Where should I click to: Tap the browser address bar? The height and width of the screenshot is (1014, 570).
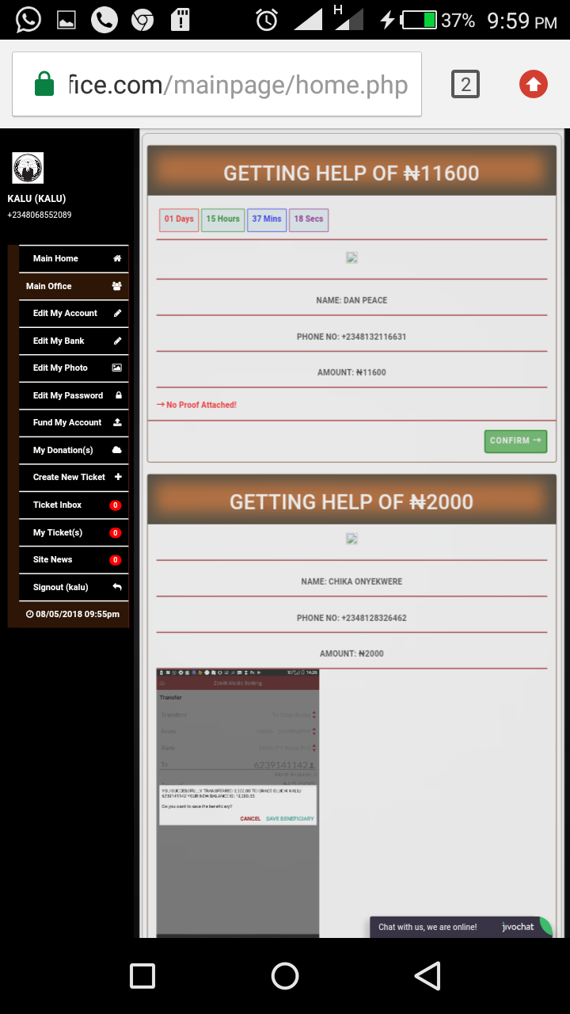coord(217,84)
